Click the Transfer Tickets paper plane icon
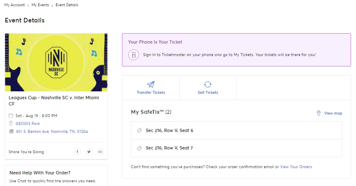The image size is (356, 186). [x=151, y=85]
